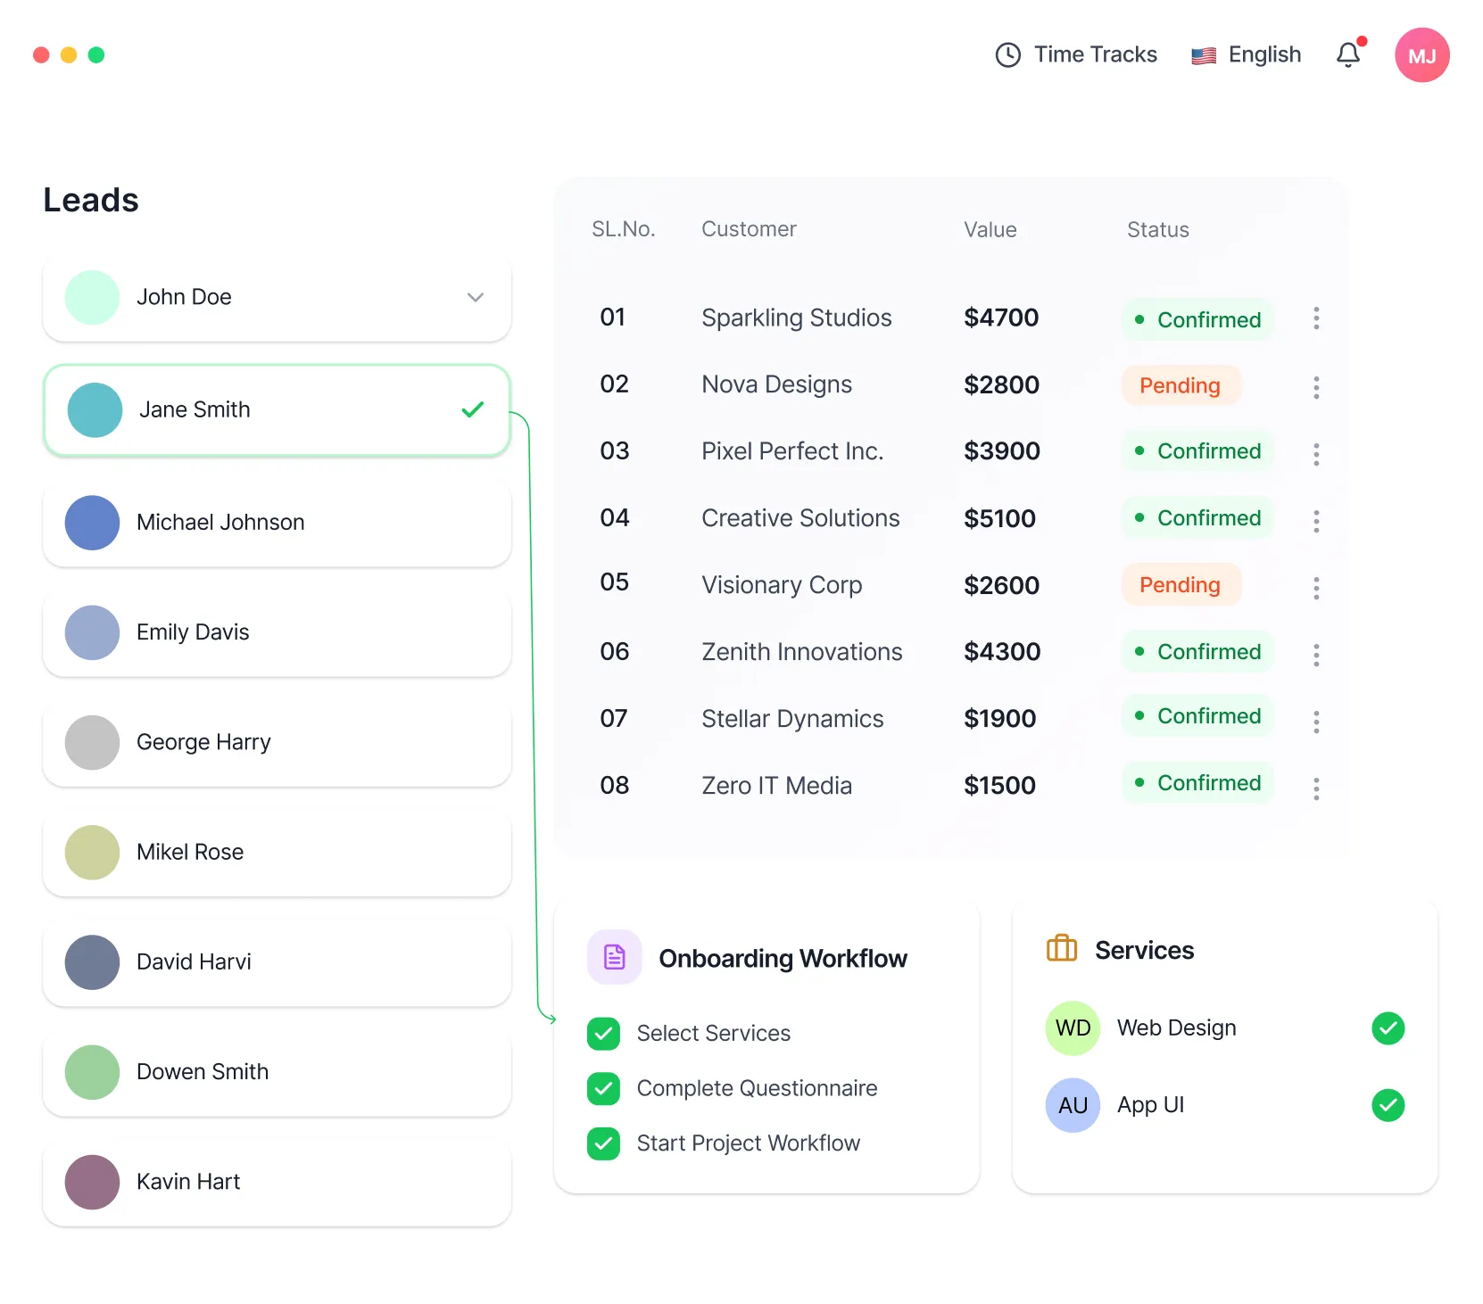Image resolution: width=1483 pixels, height=1304 pixels.
Task: Click the Confirmed badge for Zero IT Media
Action: point(1197,783)
